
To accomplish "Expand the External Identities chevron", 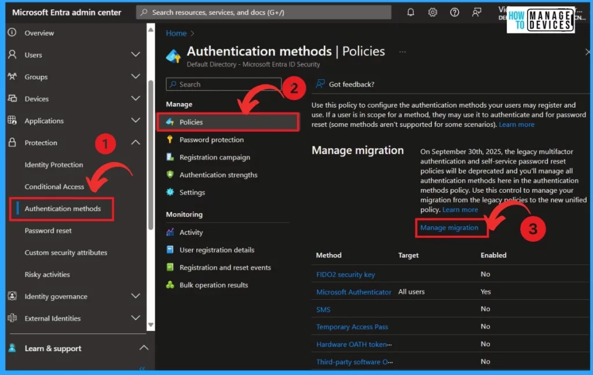I will click(x=136, y=318).
